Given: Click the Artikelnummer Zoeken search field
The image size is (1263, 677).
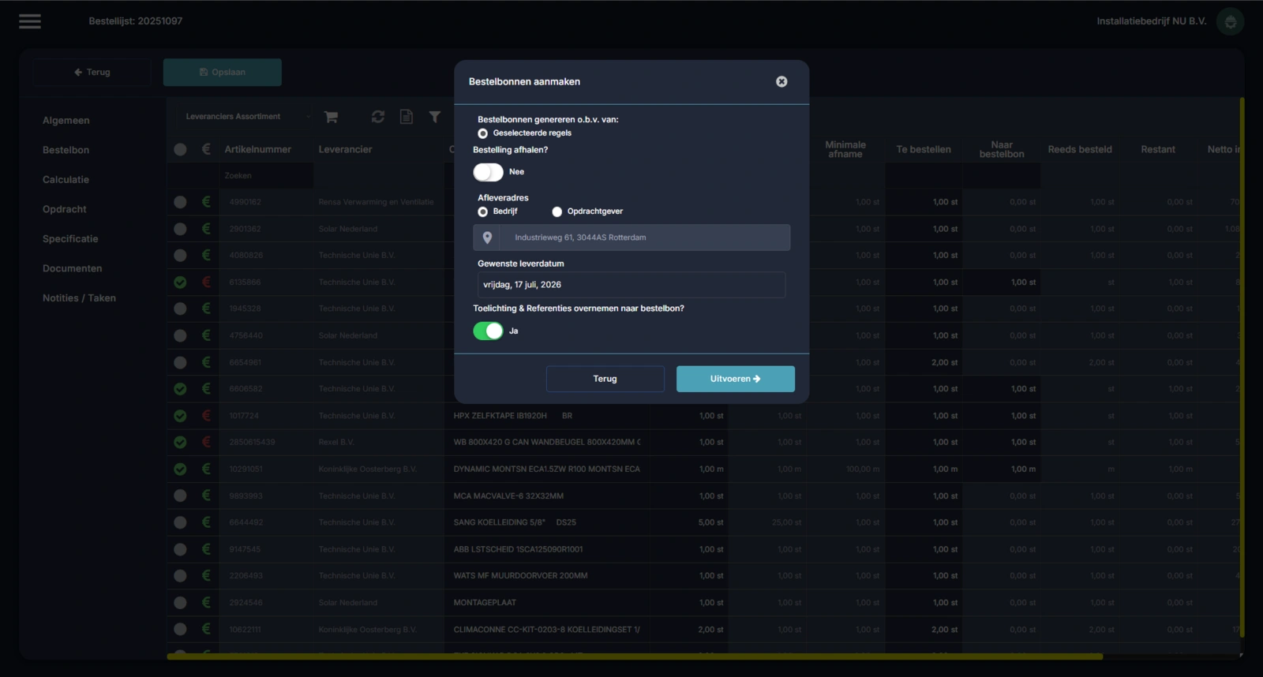Looking at the screenshot, I should (267, 176).
